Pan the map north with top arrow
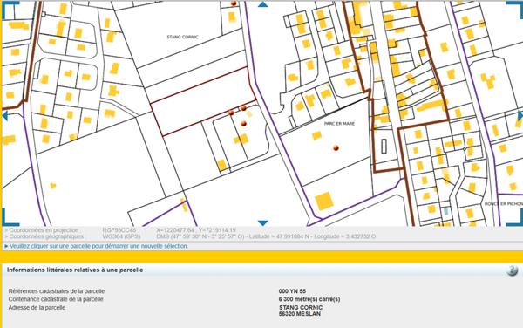 [x=263, y=4]
